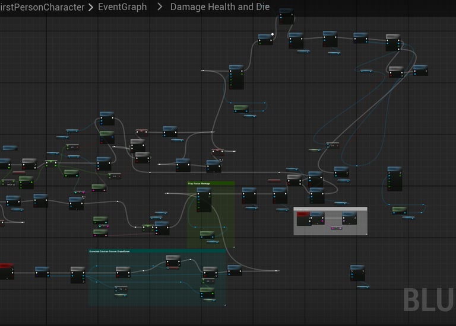Select the topmost blue node under the breadcrumb bar
Image resolution: width=456 pixels, height=326 pixels.
pos(286,16)
